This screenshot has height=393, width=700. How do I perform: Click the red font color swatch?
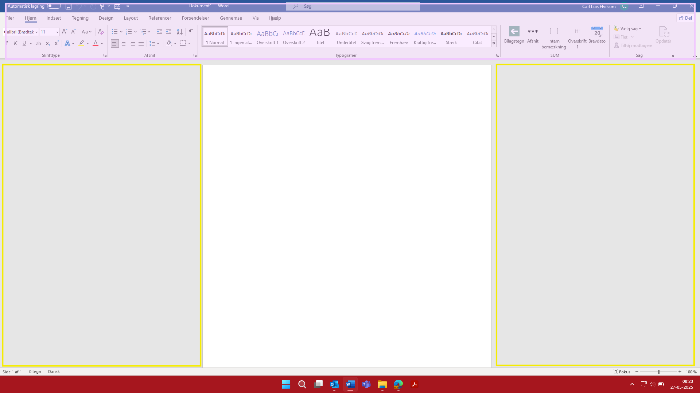click(x=96, y=43)
